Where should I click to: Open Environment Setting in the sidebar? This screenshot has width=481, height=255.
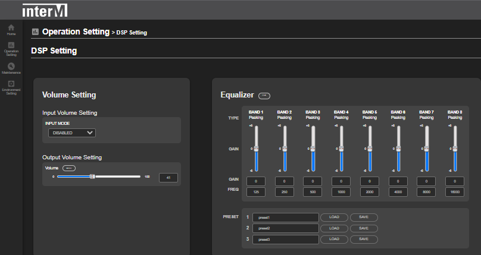coord(11,87)
